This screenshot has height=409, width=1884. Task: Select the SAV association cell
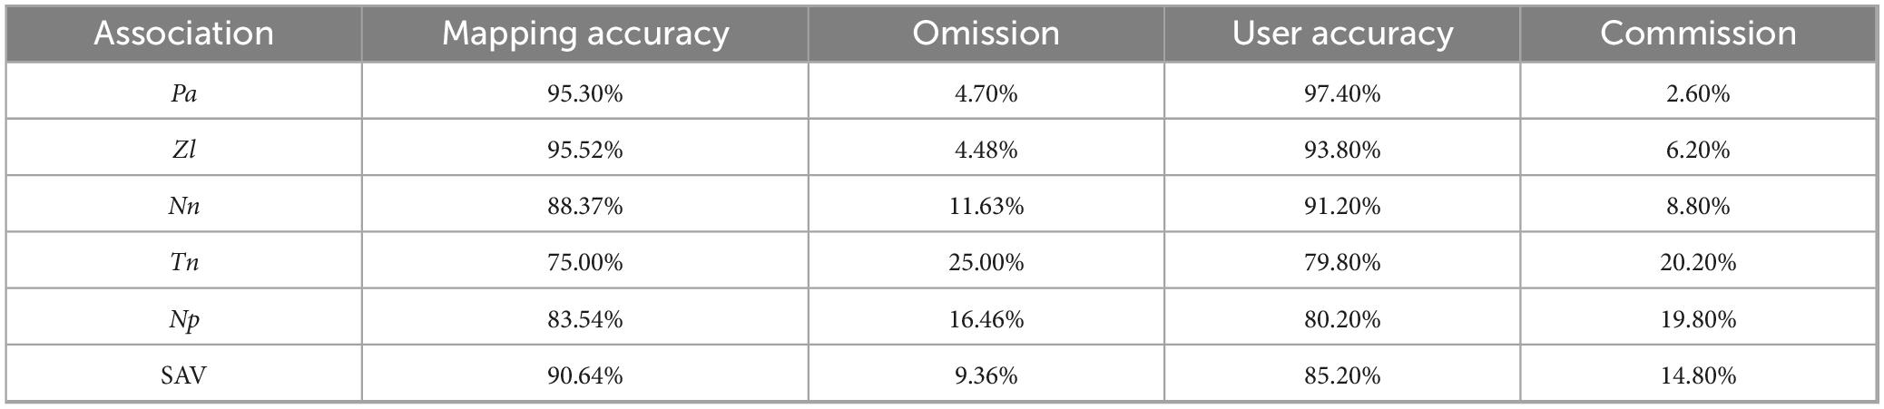click(x=184, y=375)
